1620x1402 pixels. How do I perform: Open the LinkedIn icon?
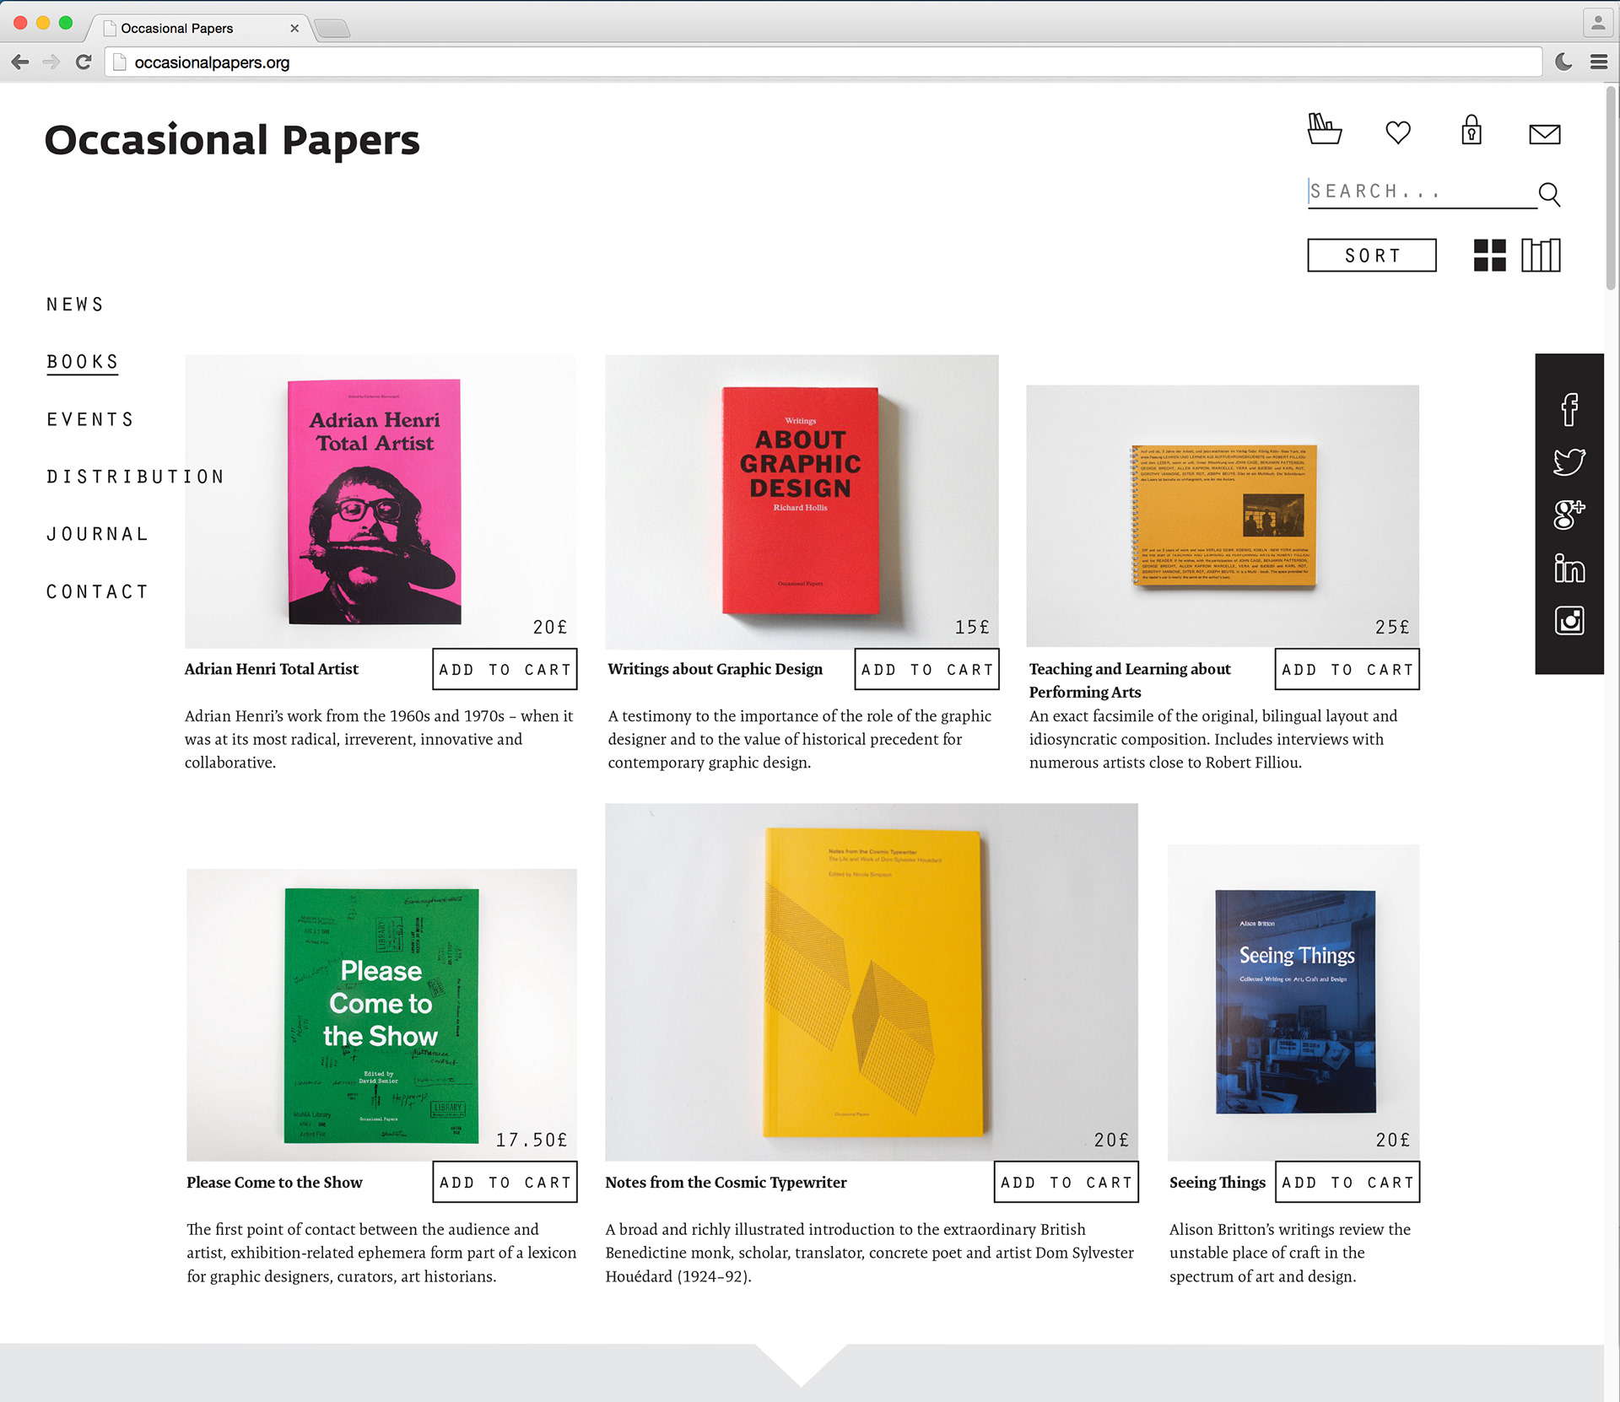click(1569, 569)
